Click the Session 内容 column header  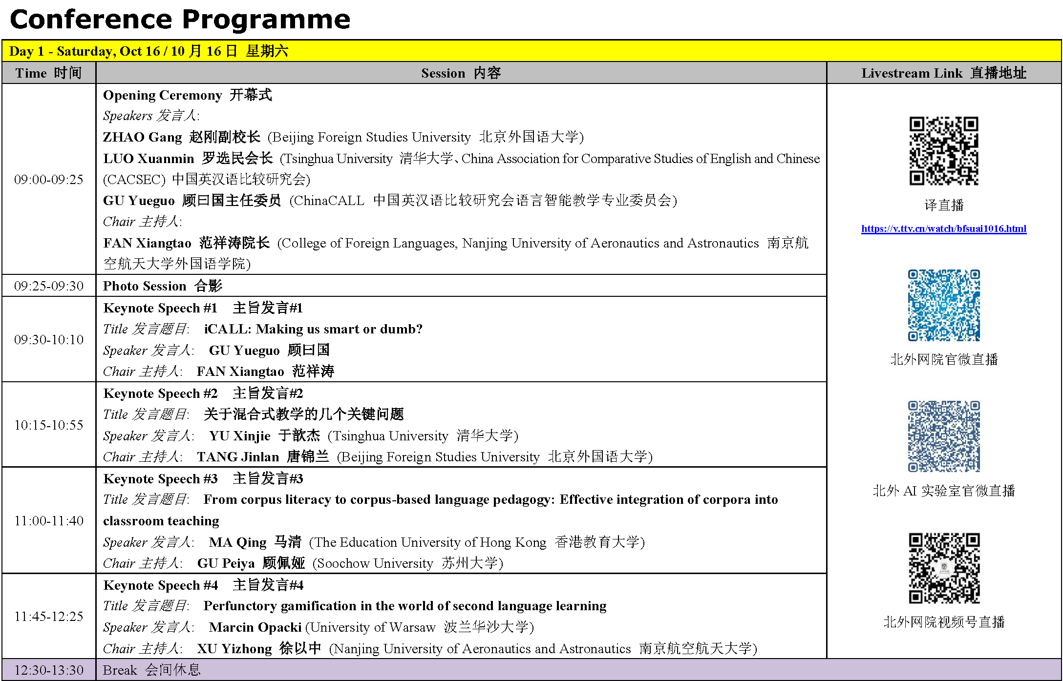461,73
